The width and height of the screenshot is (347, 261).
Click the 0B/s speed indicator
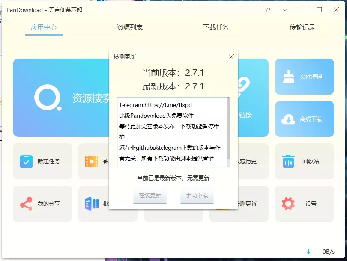(329, 252)
